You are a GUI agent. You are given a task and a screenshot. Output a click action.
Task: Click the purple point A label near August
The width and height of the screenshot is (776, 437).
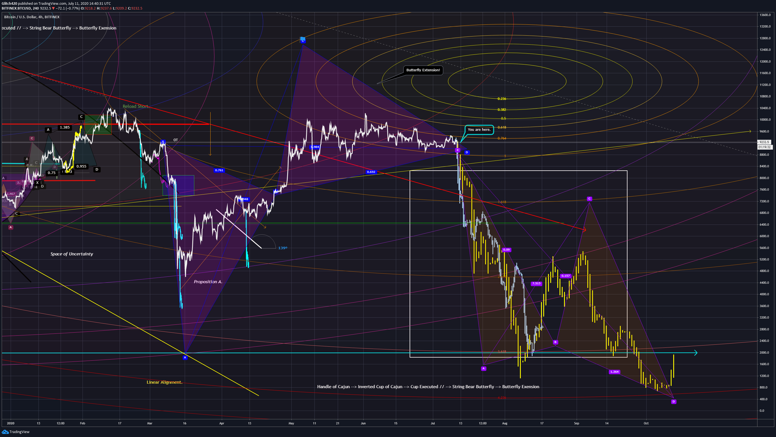pyautogui.click(x=483, y=369)
